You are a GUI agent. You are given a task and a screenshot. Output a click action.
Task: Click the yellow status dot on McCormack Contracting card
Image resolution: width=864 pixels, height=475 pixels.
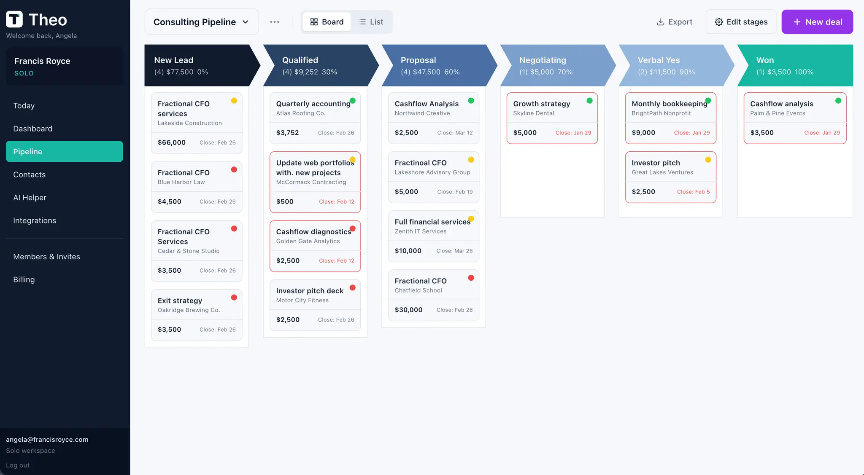353,160
